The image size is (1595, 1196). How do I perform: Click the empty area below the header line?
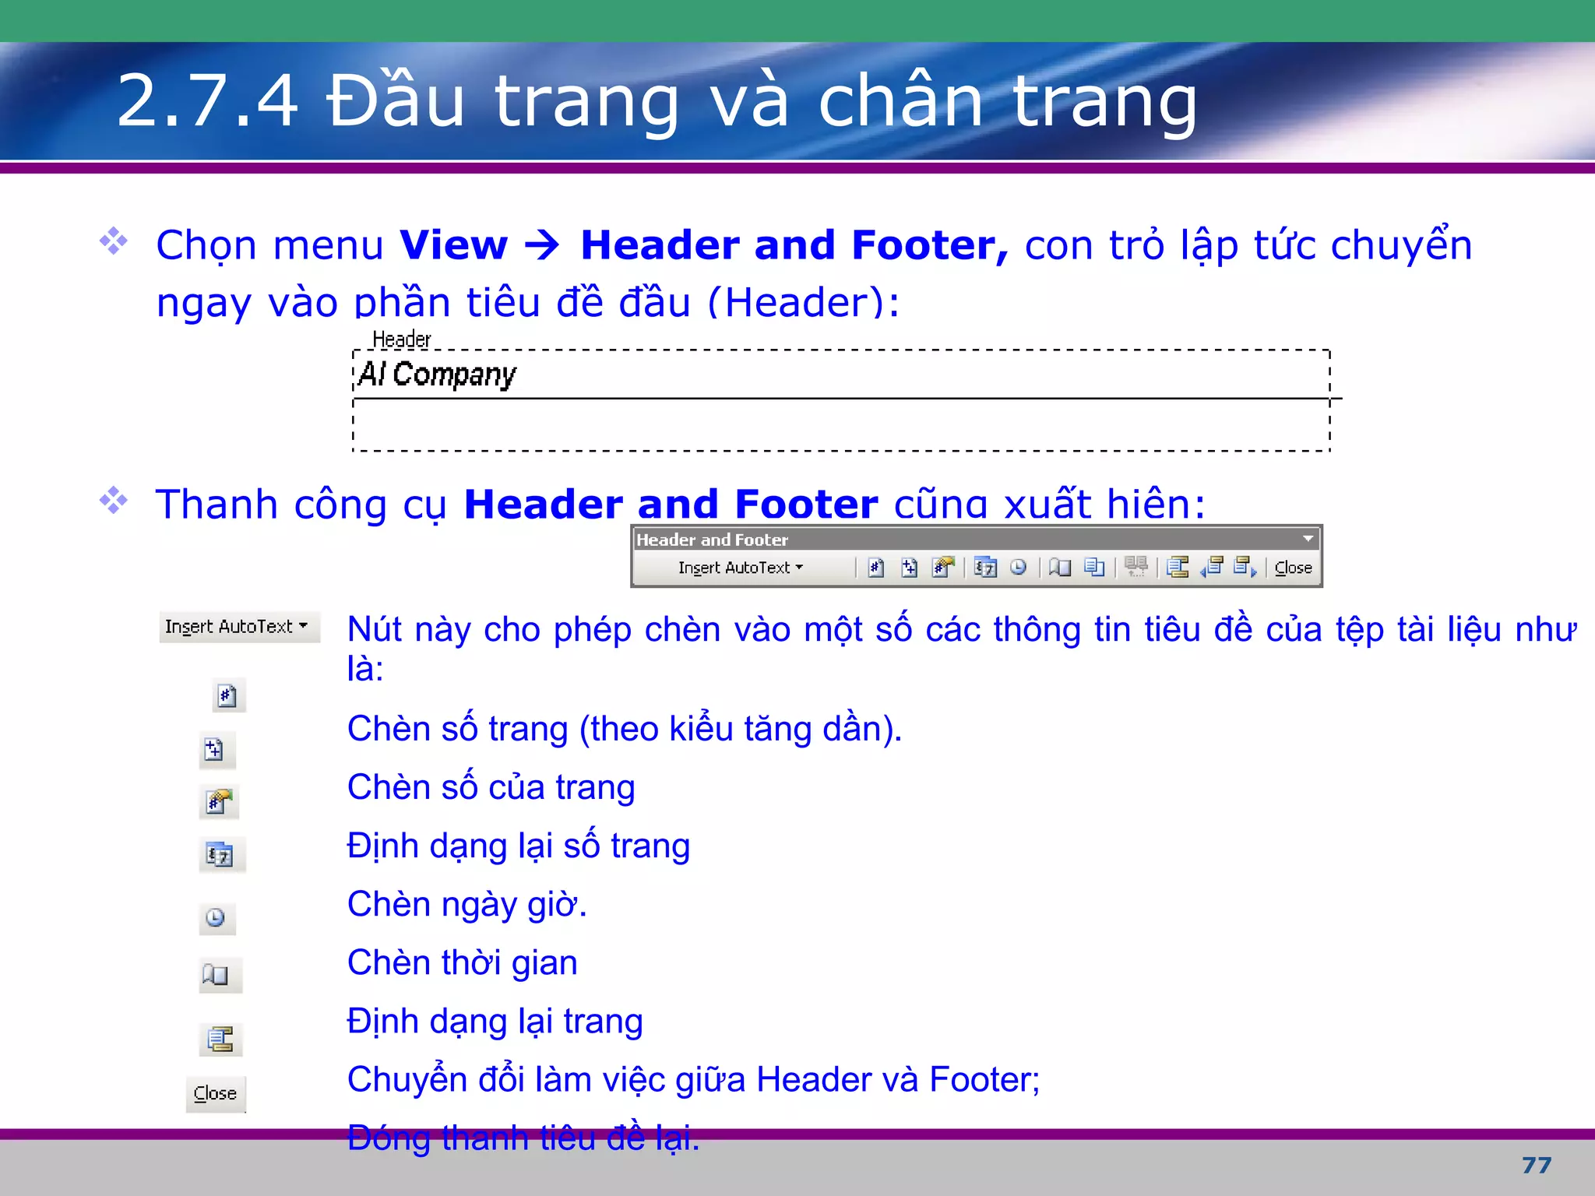(x=841, y=425)
